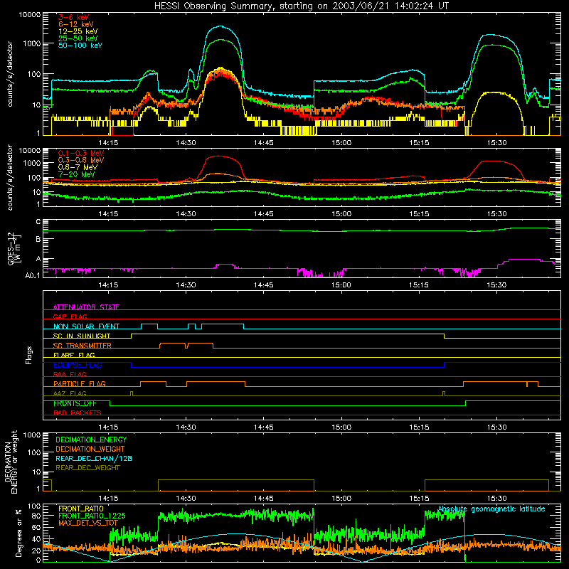Select the orange 'MAX_DET_VS_TOT' legend label
This screenshot has width=569, height=569.
click(88, 523)
